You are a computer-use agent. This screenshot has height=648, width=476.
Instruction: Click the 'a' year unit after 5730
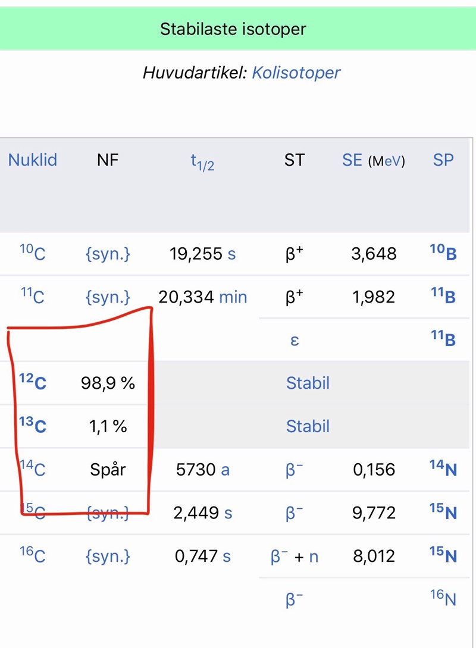(226, 470)
